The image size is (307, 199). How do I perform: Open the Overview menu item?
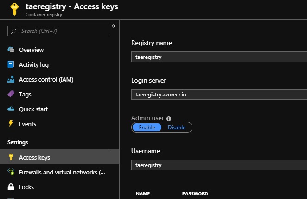pos(31,50)
